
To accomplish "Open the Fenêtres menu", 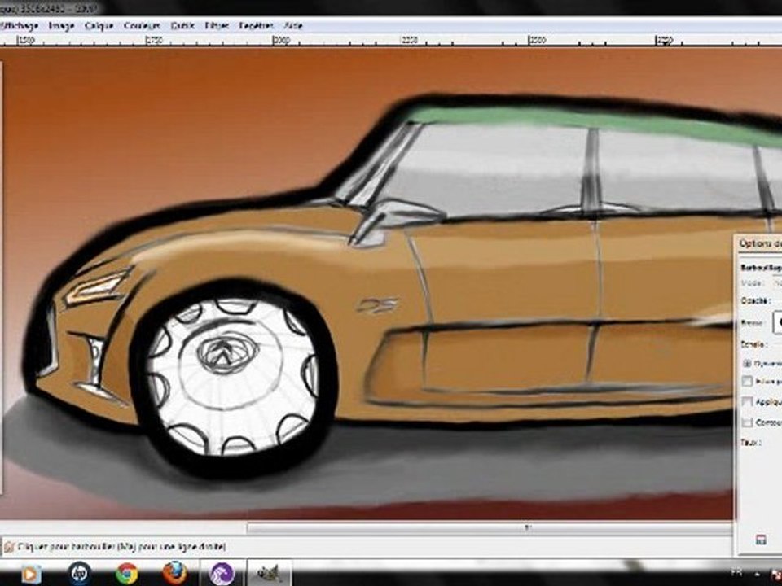I will point(257,25).
